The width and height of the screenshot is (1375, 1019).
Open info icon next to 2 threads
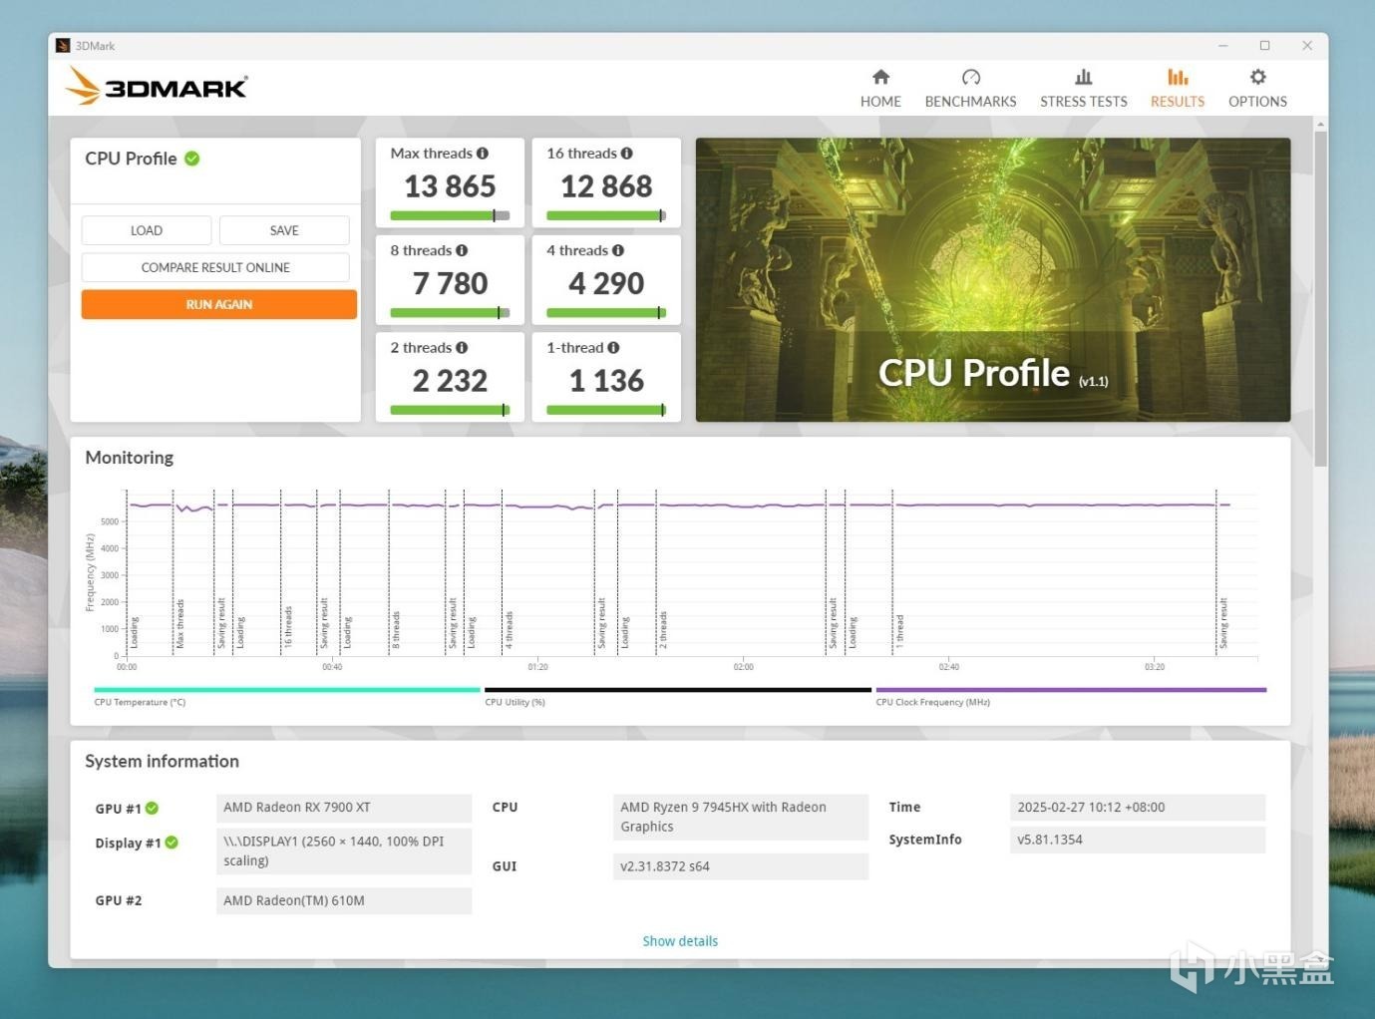(x=462, y=348)
